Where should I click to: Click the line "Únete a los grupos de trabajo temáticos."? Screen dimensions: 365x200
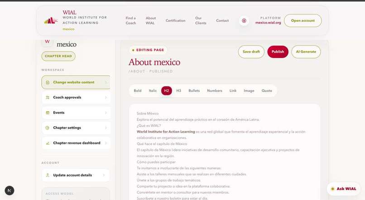click(169, 180)
